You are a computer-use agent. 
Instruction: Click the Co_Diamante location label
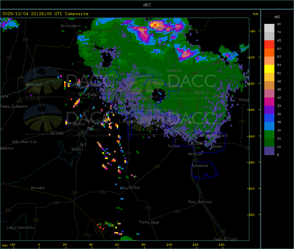[30, 98]
